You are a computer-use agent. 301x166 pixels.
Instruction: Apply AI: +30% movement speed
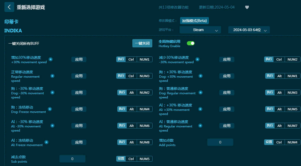(227, 109)
